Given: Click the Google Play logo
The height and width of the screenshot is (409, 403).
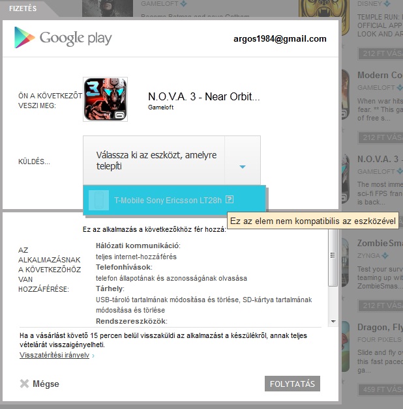Looking at the screenshot, I should 63,38.
